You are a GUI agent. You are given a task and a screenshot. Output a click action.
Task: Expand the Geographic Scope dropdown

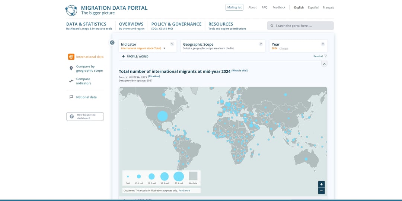pyautogui.click(x=261, y=44)
